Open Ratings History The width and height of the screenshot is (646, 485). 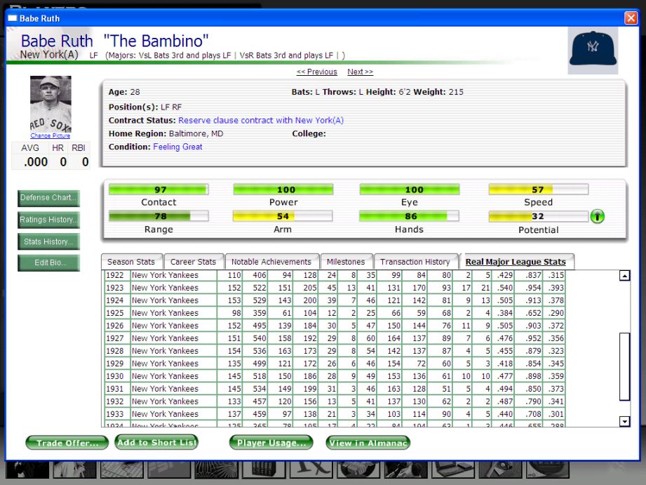[48, 220]
